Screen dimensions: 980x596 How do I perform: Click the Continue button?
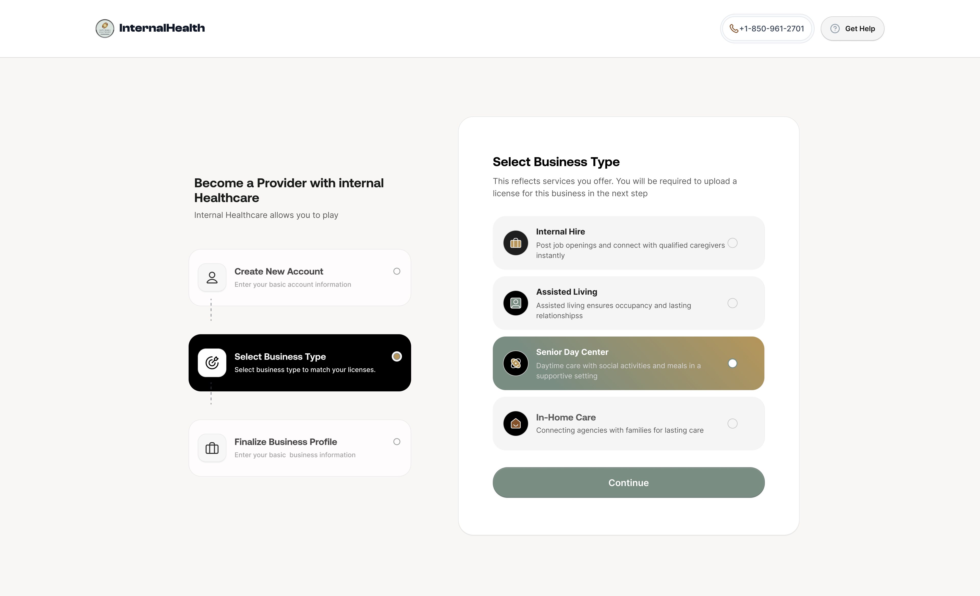click(x=628, y=483)
